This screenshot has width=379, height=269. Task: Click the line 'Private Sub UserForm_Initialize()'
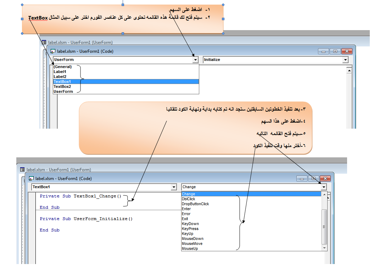86,219
